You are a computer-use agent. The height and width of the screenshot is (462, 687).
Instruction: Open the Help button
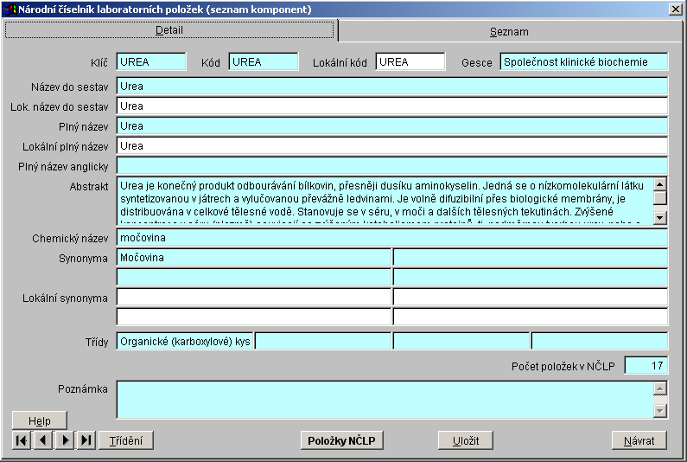coord(40,420)
